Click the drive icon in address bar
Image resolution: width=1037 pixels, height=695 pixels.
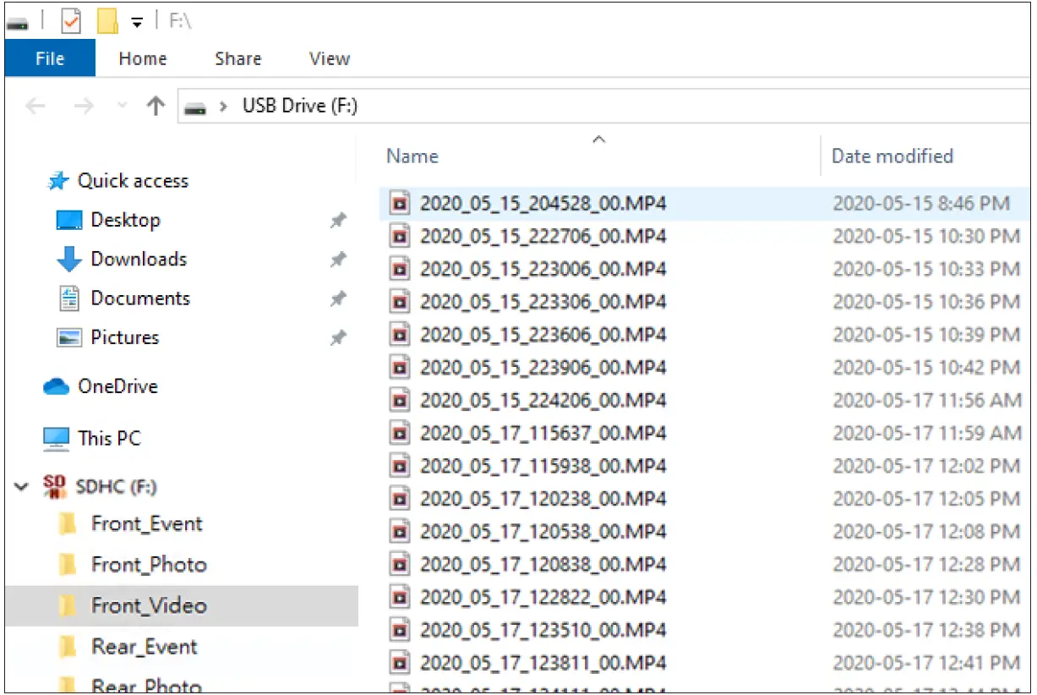click(196, 107)
